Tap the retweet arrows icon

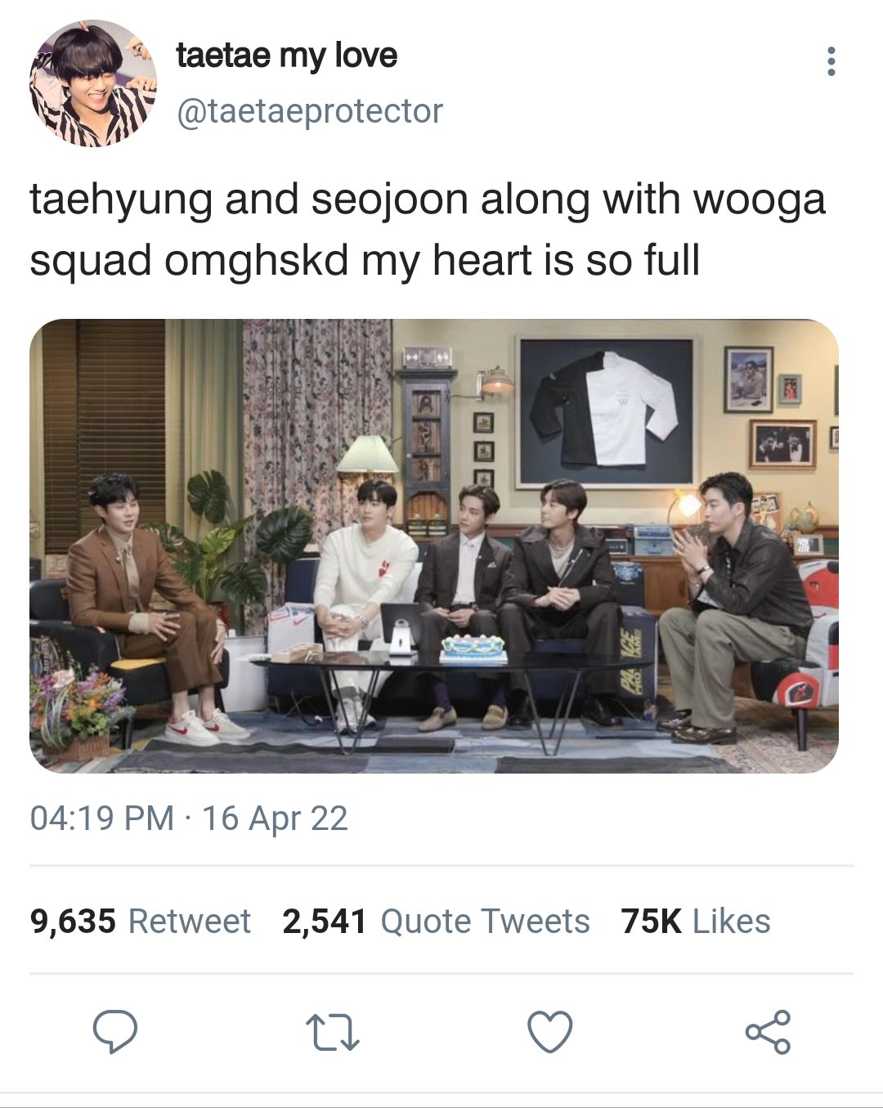point(332,1033)
